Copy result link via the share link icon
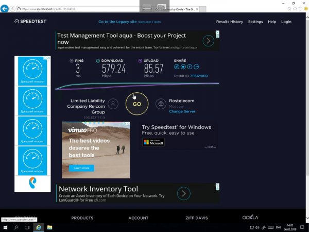Image resolution: width=309 pixels, height=232 pixels. click(x=177, y=67)
